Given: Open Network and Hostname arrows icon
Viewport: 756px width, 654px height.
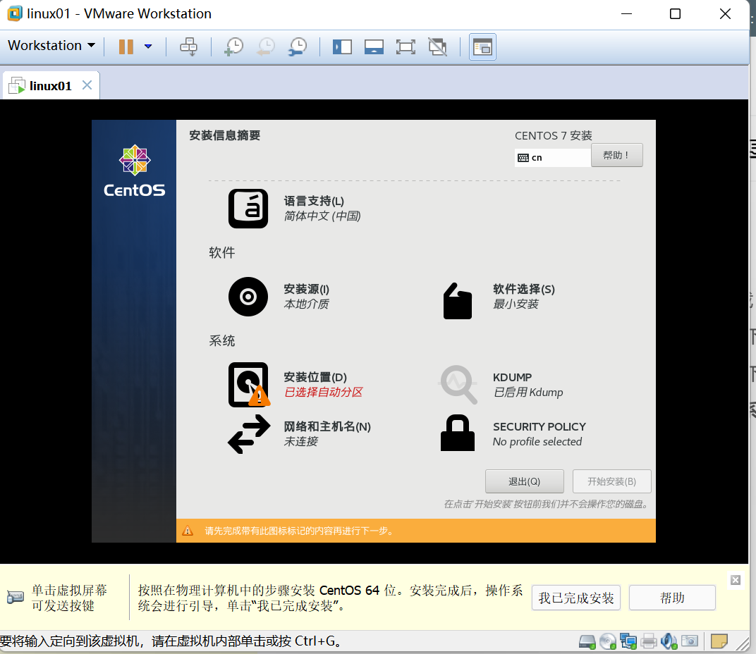Looking at the screenshot, I should tap(249, 433).
